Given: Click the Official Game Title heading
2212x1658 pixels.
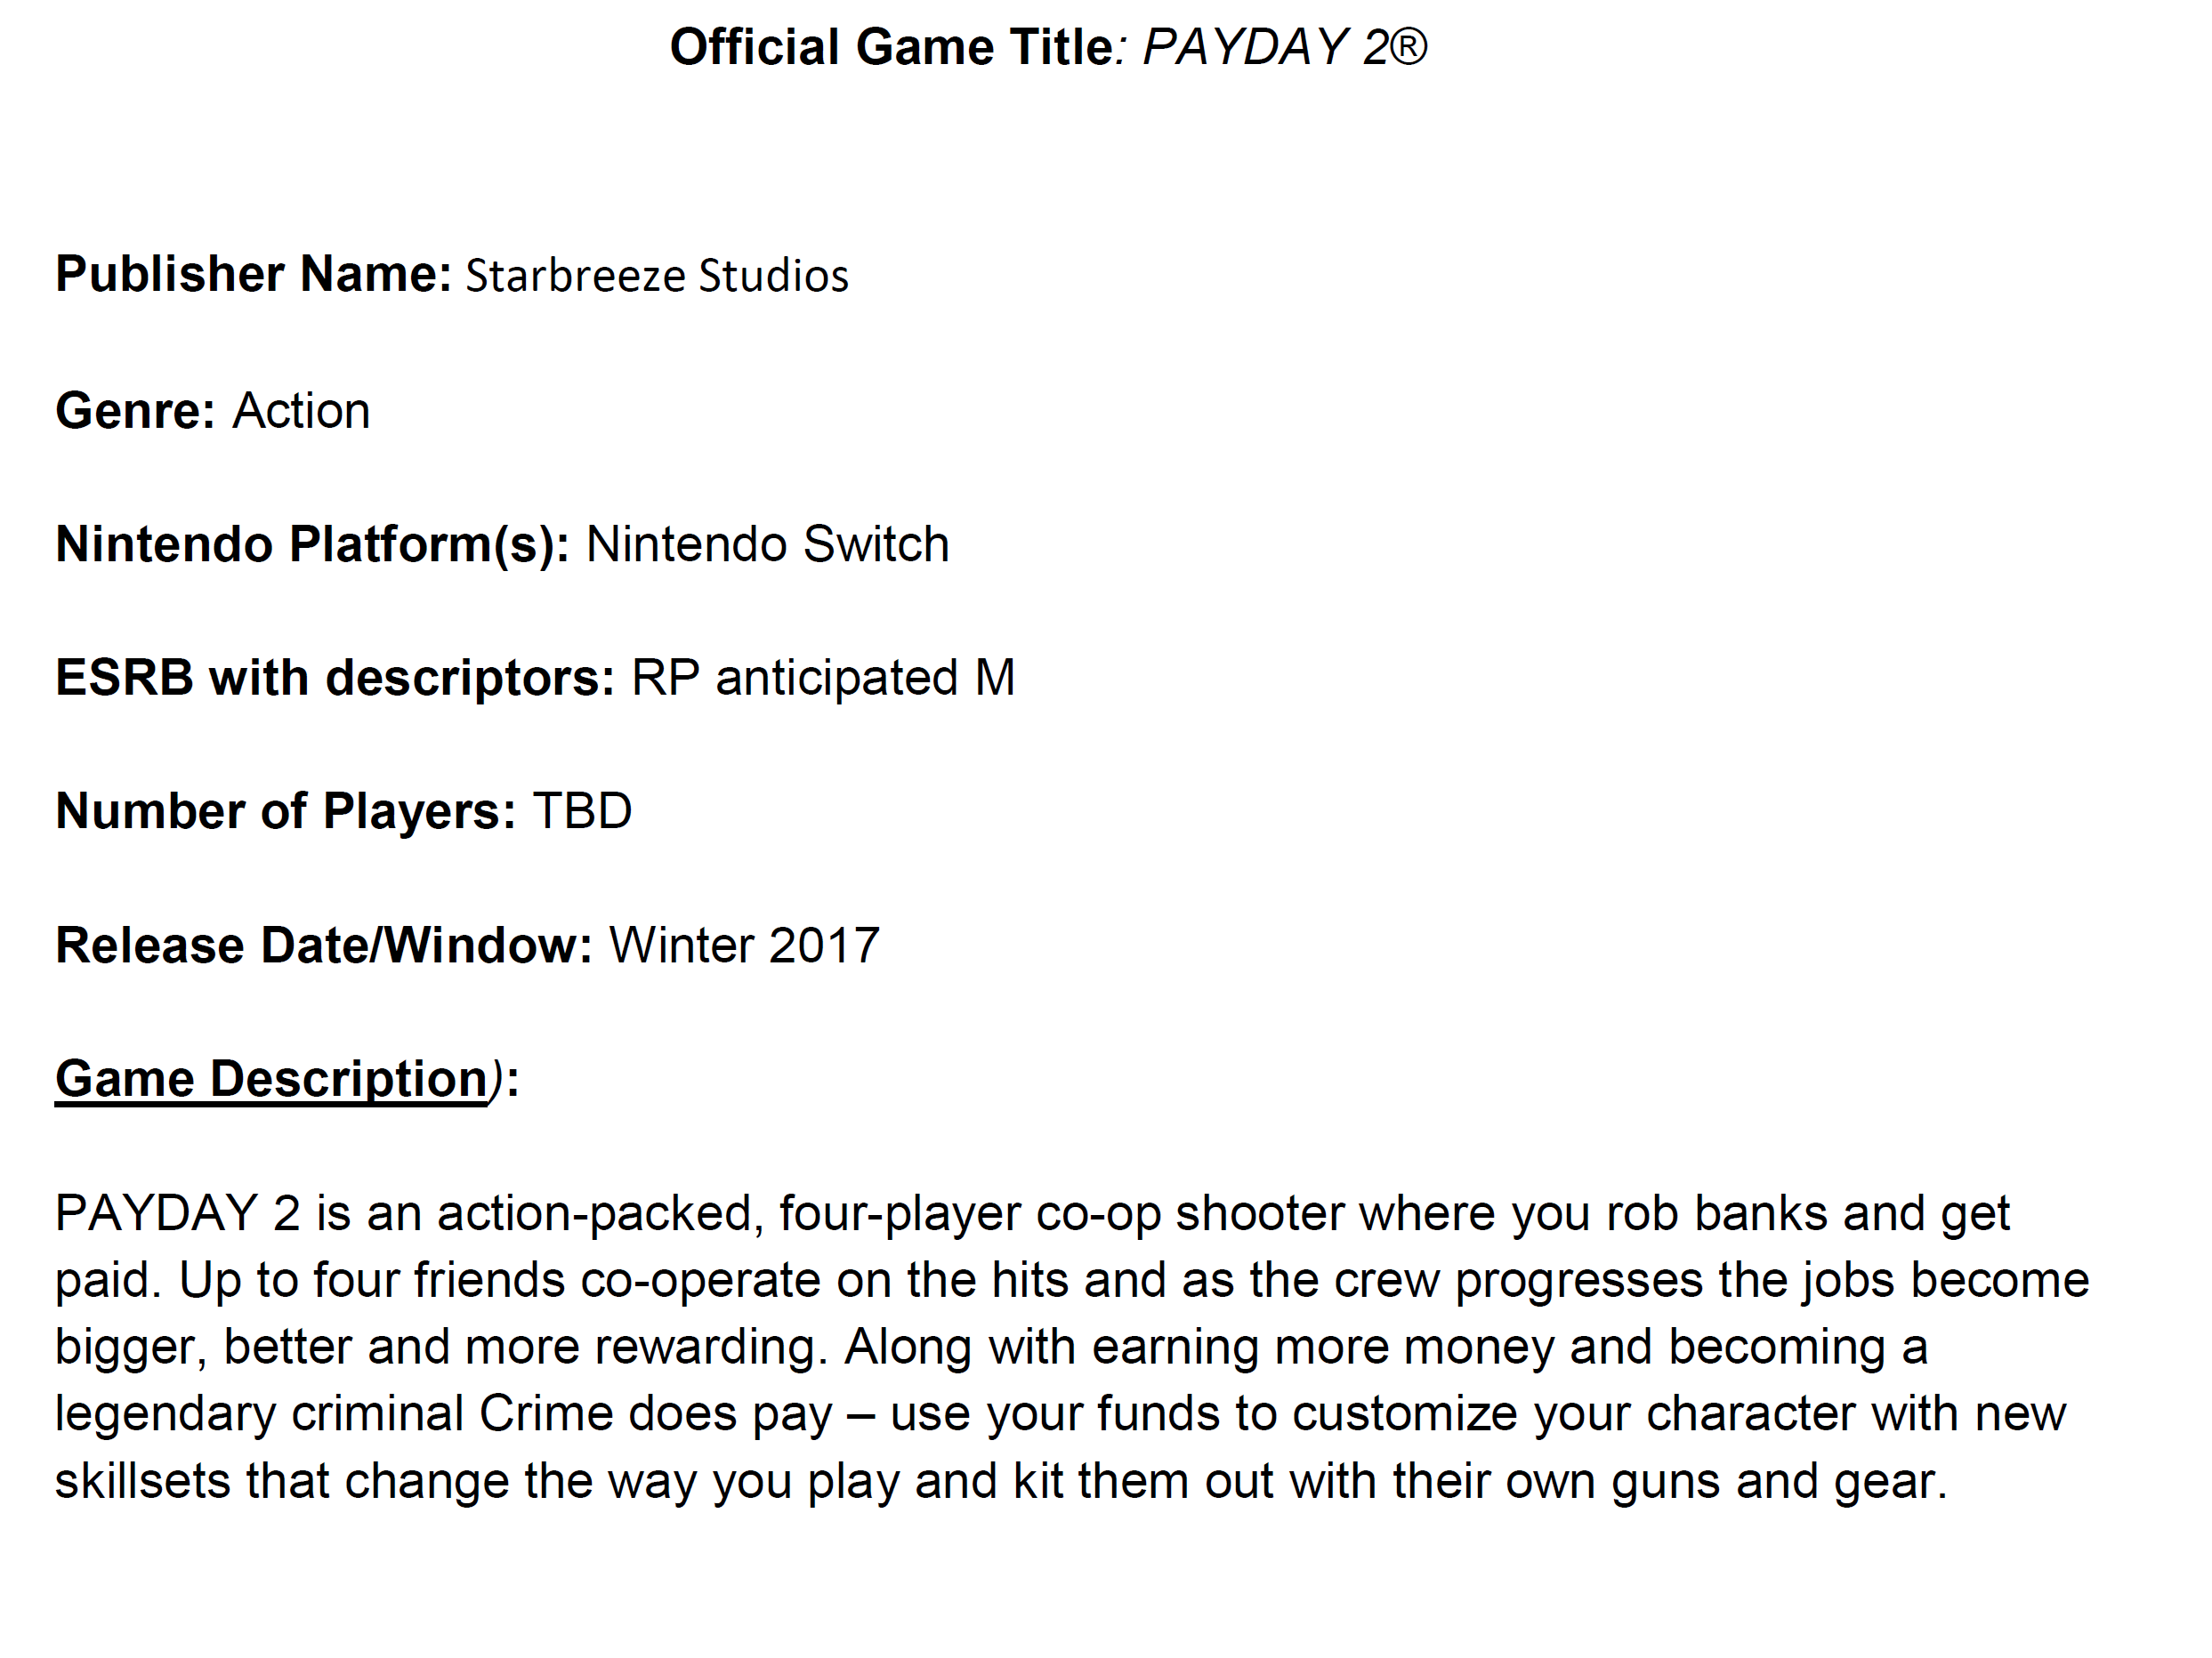Looking at the screenshot, I should 890,47.
